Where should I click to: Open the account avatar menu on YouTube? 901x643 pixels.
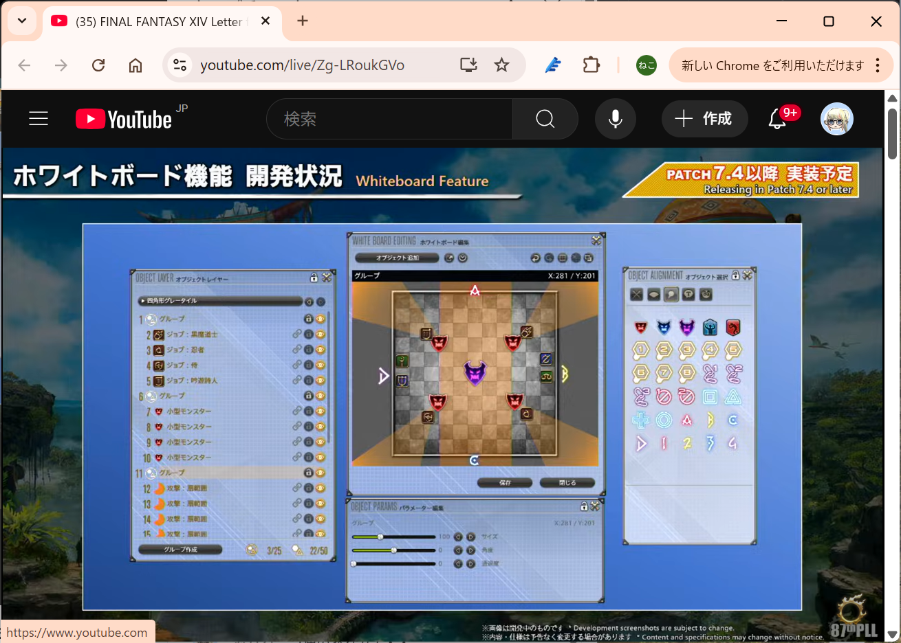tap(837, 119)
